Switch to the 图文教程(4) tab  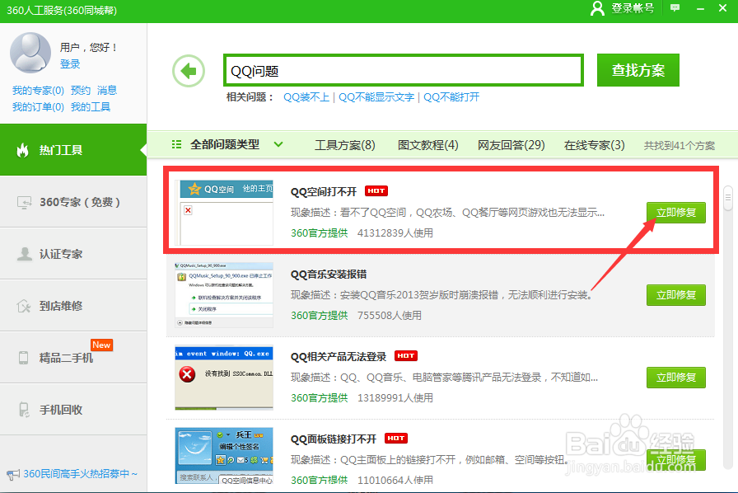tap(427, 145)
